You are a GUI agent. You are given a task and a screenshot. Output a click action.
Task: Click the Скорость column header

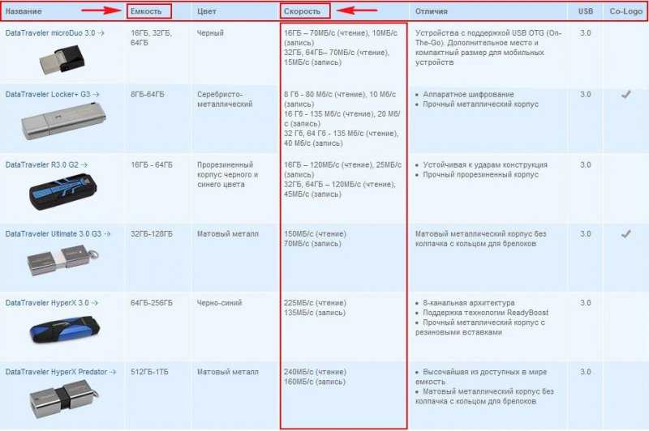(x=302, y=11)
